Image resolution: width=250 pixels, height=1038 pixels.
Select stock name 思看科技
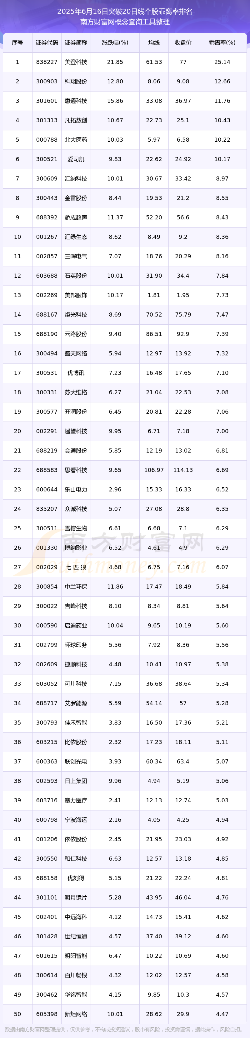76,470
